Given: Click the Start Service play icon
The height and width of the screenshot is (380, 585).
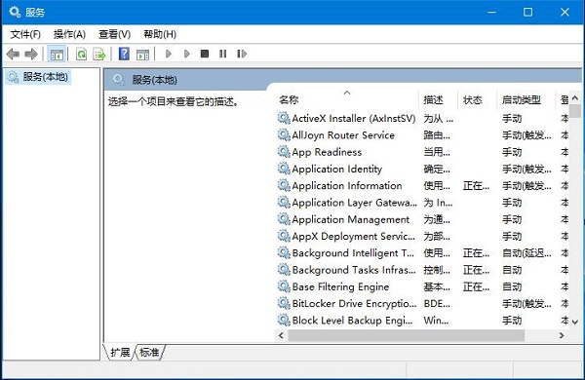Looking at the screenshot, I should point(169,54).
